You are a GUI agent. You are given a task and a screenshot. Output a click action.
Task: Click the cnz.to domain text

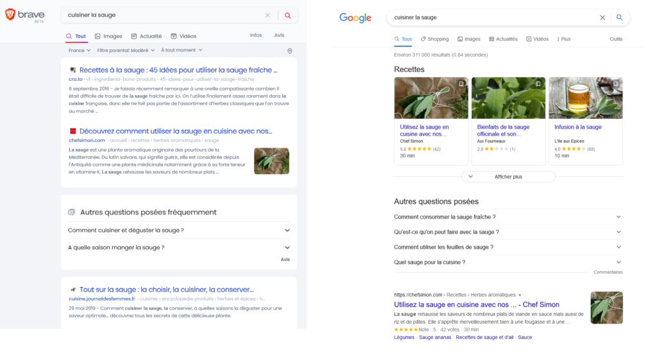[76, 79]
